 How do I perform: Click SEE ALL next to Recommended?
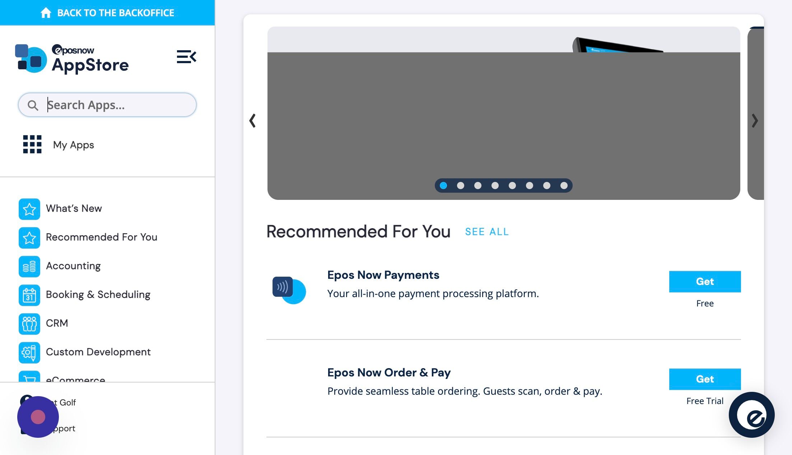tap(486, 232)
